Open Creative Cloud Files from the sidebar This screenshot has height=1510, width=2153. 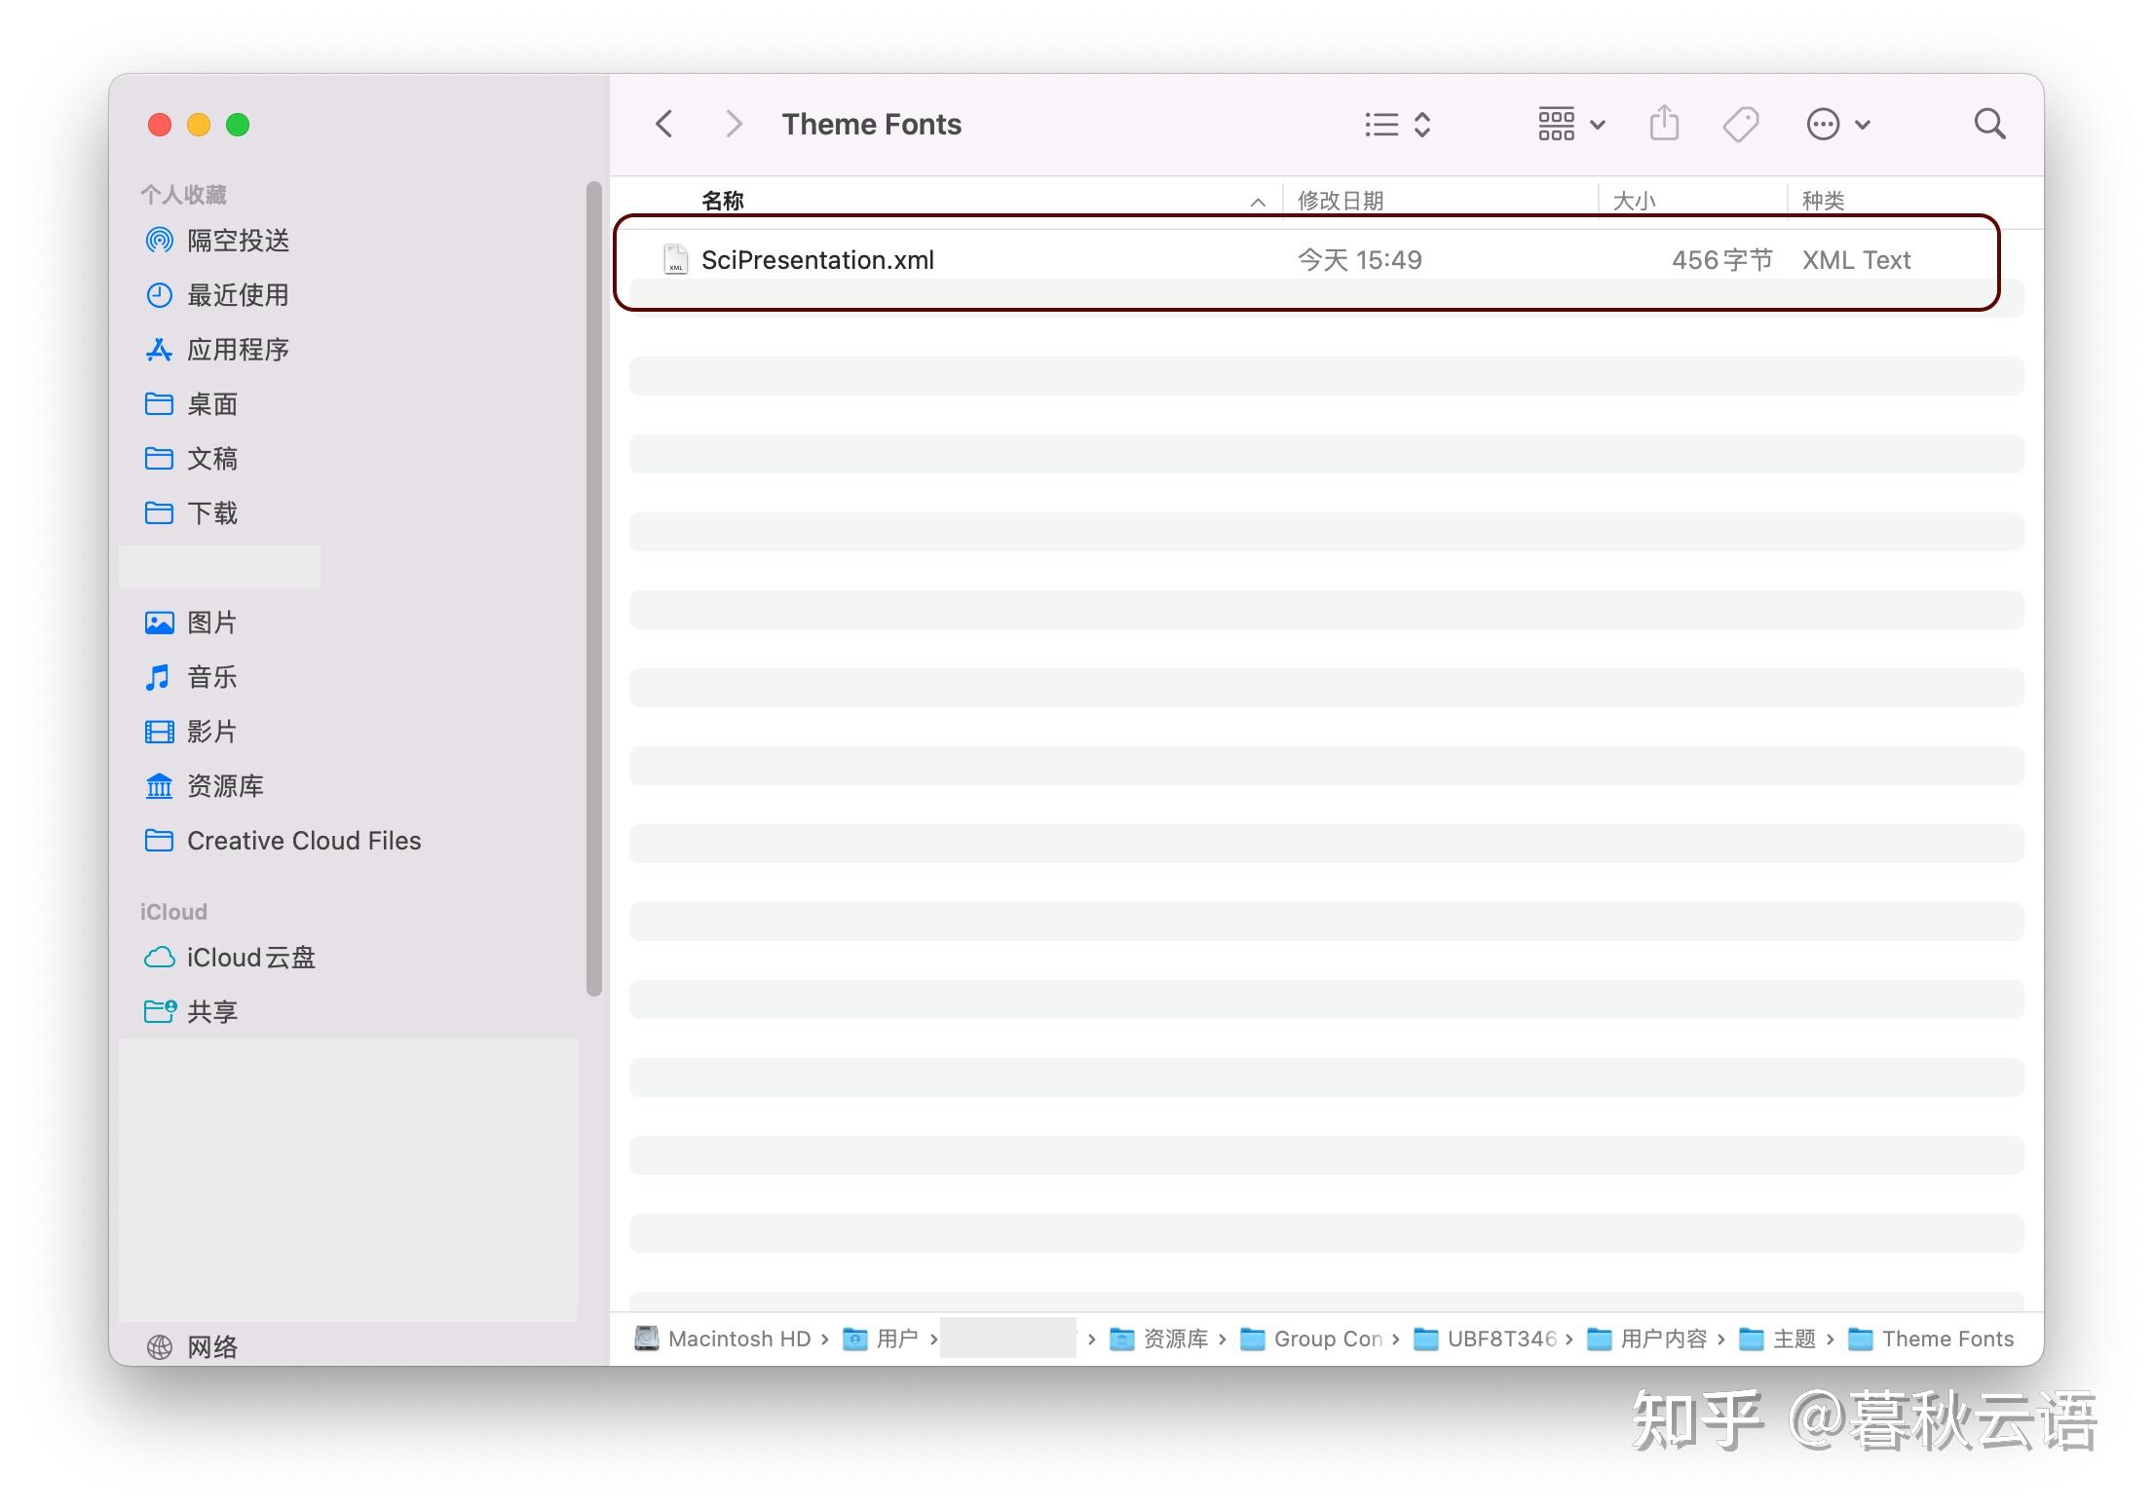click(x=303, y=840)
